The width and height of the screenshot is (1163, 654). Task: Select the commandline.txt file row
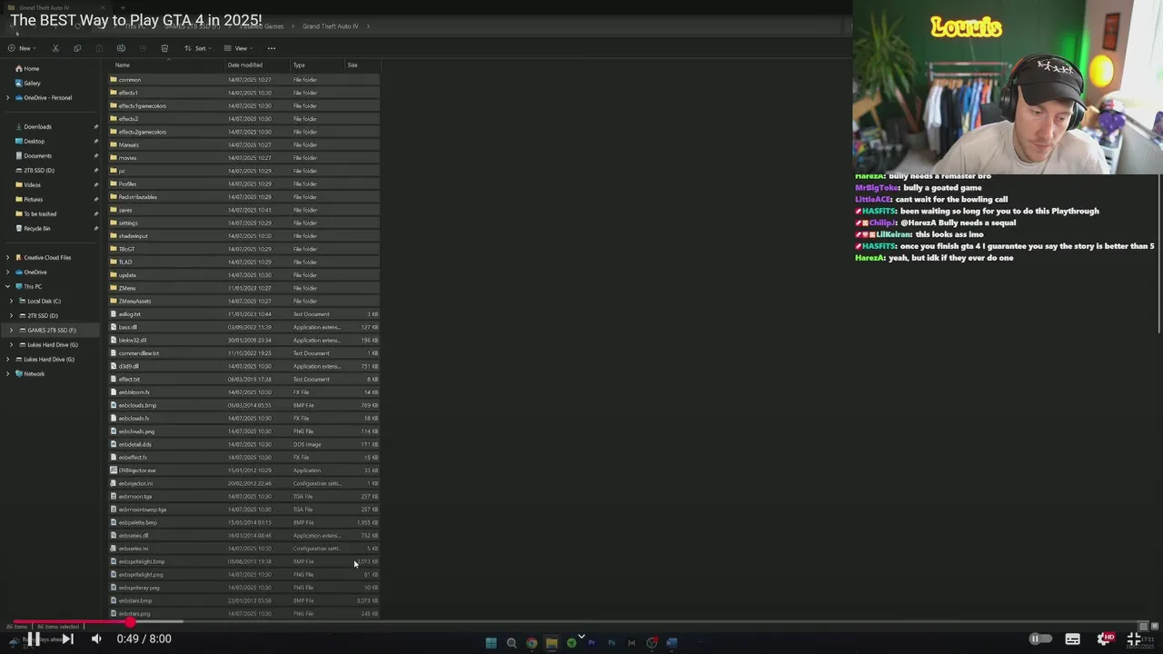click(244, 353)
